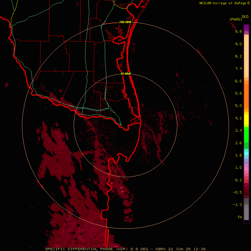Screen dimensions: 251x251
Task: Click the 5.8 scale value
Action: pyautogui.click(x=238, y=93)
